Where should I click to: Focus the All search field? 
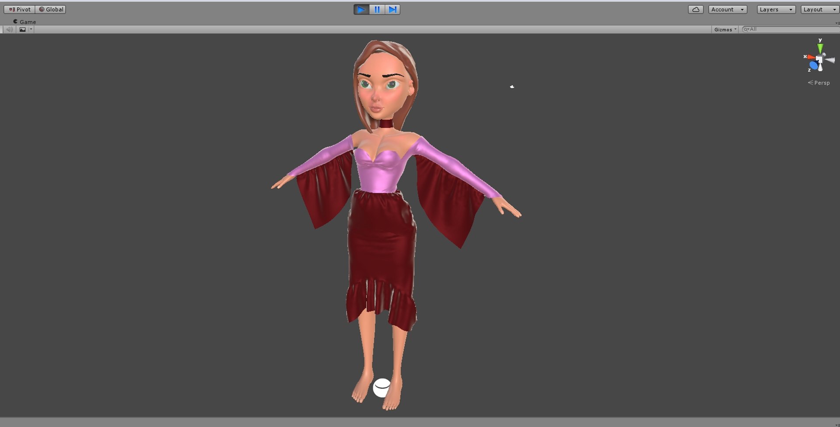[x=791, y=29]
